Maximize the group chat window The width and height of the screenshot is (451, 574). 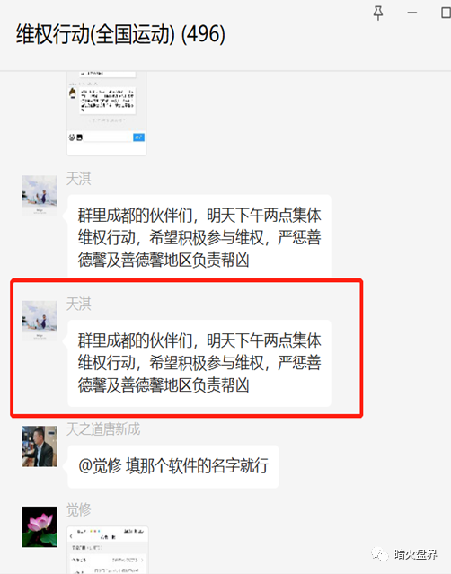click(446, 13)
